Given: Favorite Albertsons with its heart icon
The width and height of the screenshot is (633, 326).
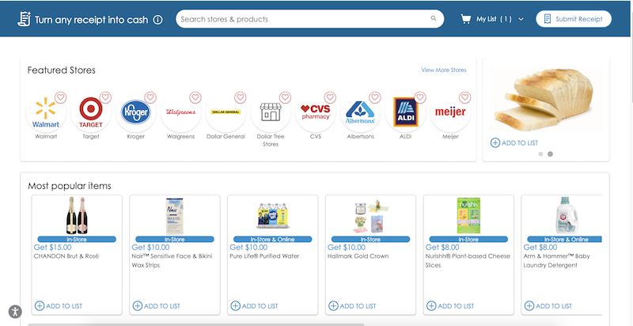Looking at the screenshot, I should tap(375, 97).
